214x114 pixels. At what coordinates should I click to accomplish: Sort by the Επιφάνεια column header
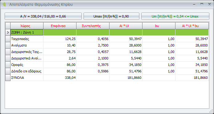(x=60, y=26)
